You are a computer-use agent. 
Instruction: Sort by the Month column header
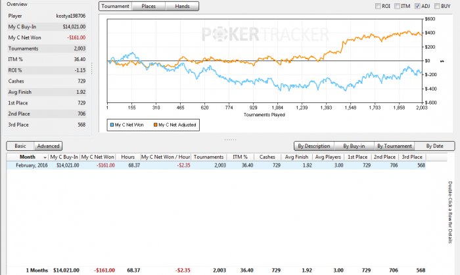pos(28,157)
